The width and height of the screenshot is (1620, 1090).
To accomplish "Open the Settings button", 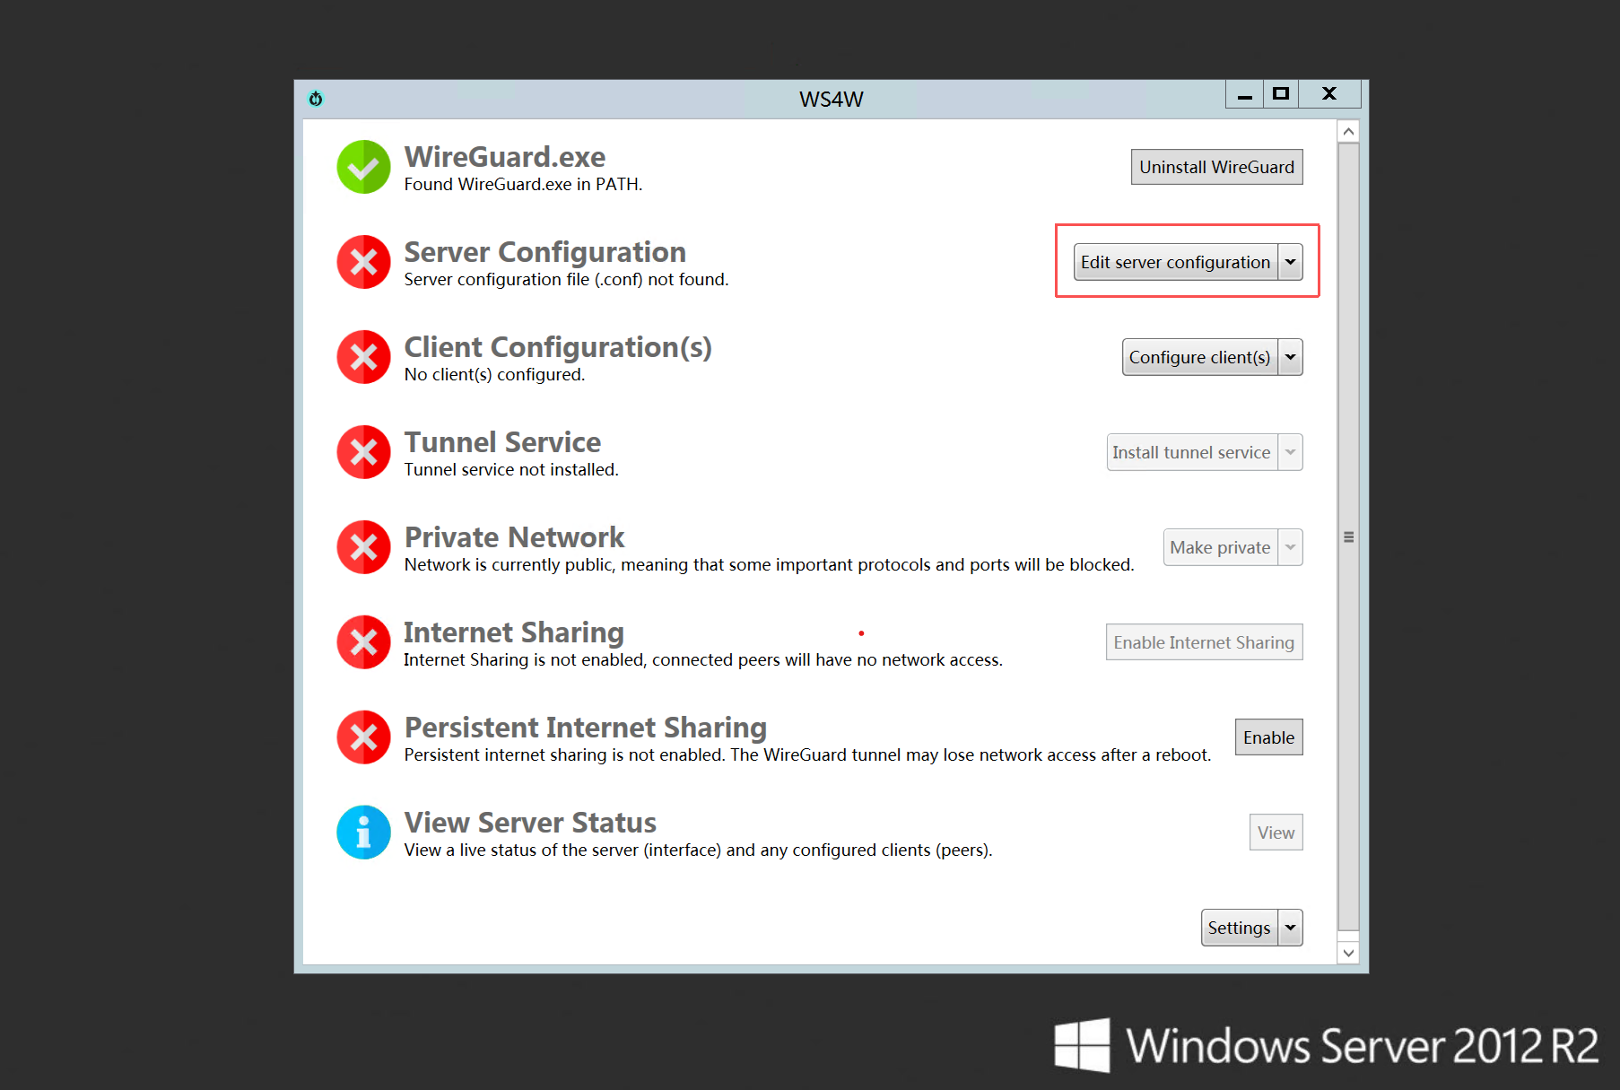I will click(1239, 928).
